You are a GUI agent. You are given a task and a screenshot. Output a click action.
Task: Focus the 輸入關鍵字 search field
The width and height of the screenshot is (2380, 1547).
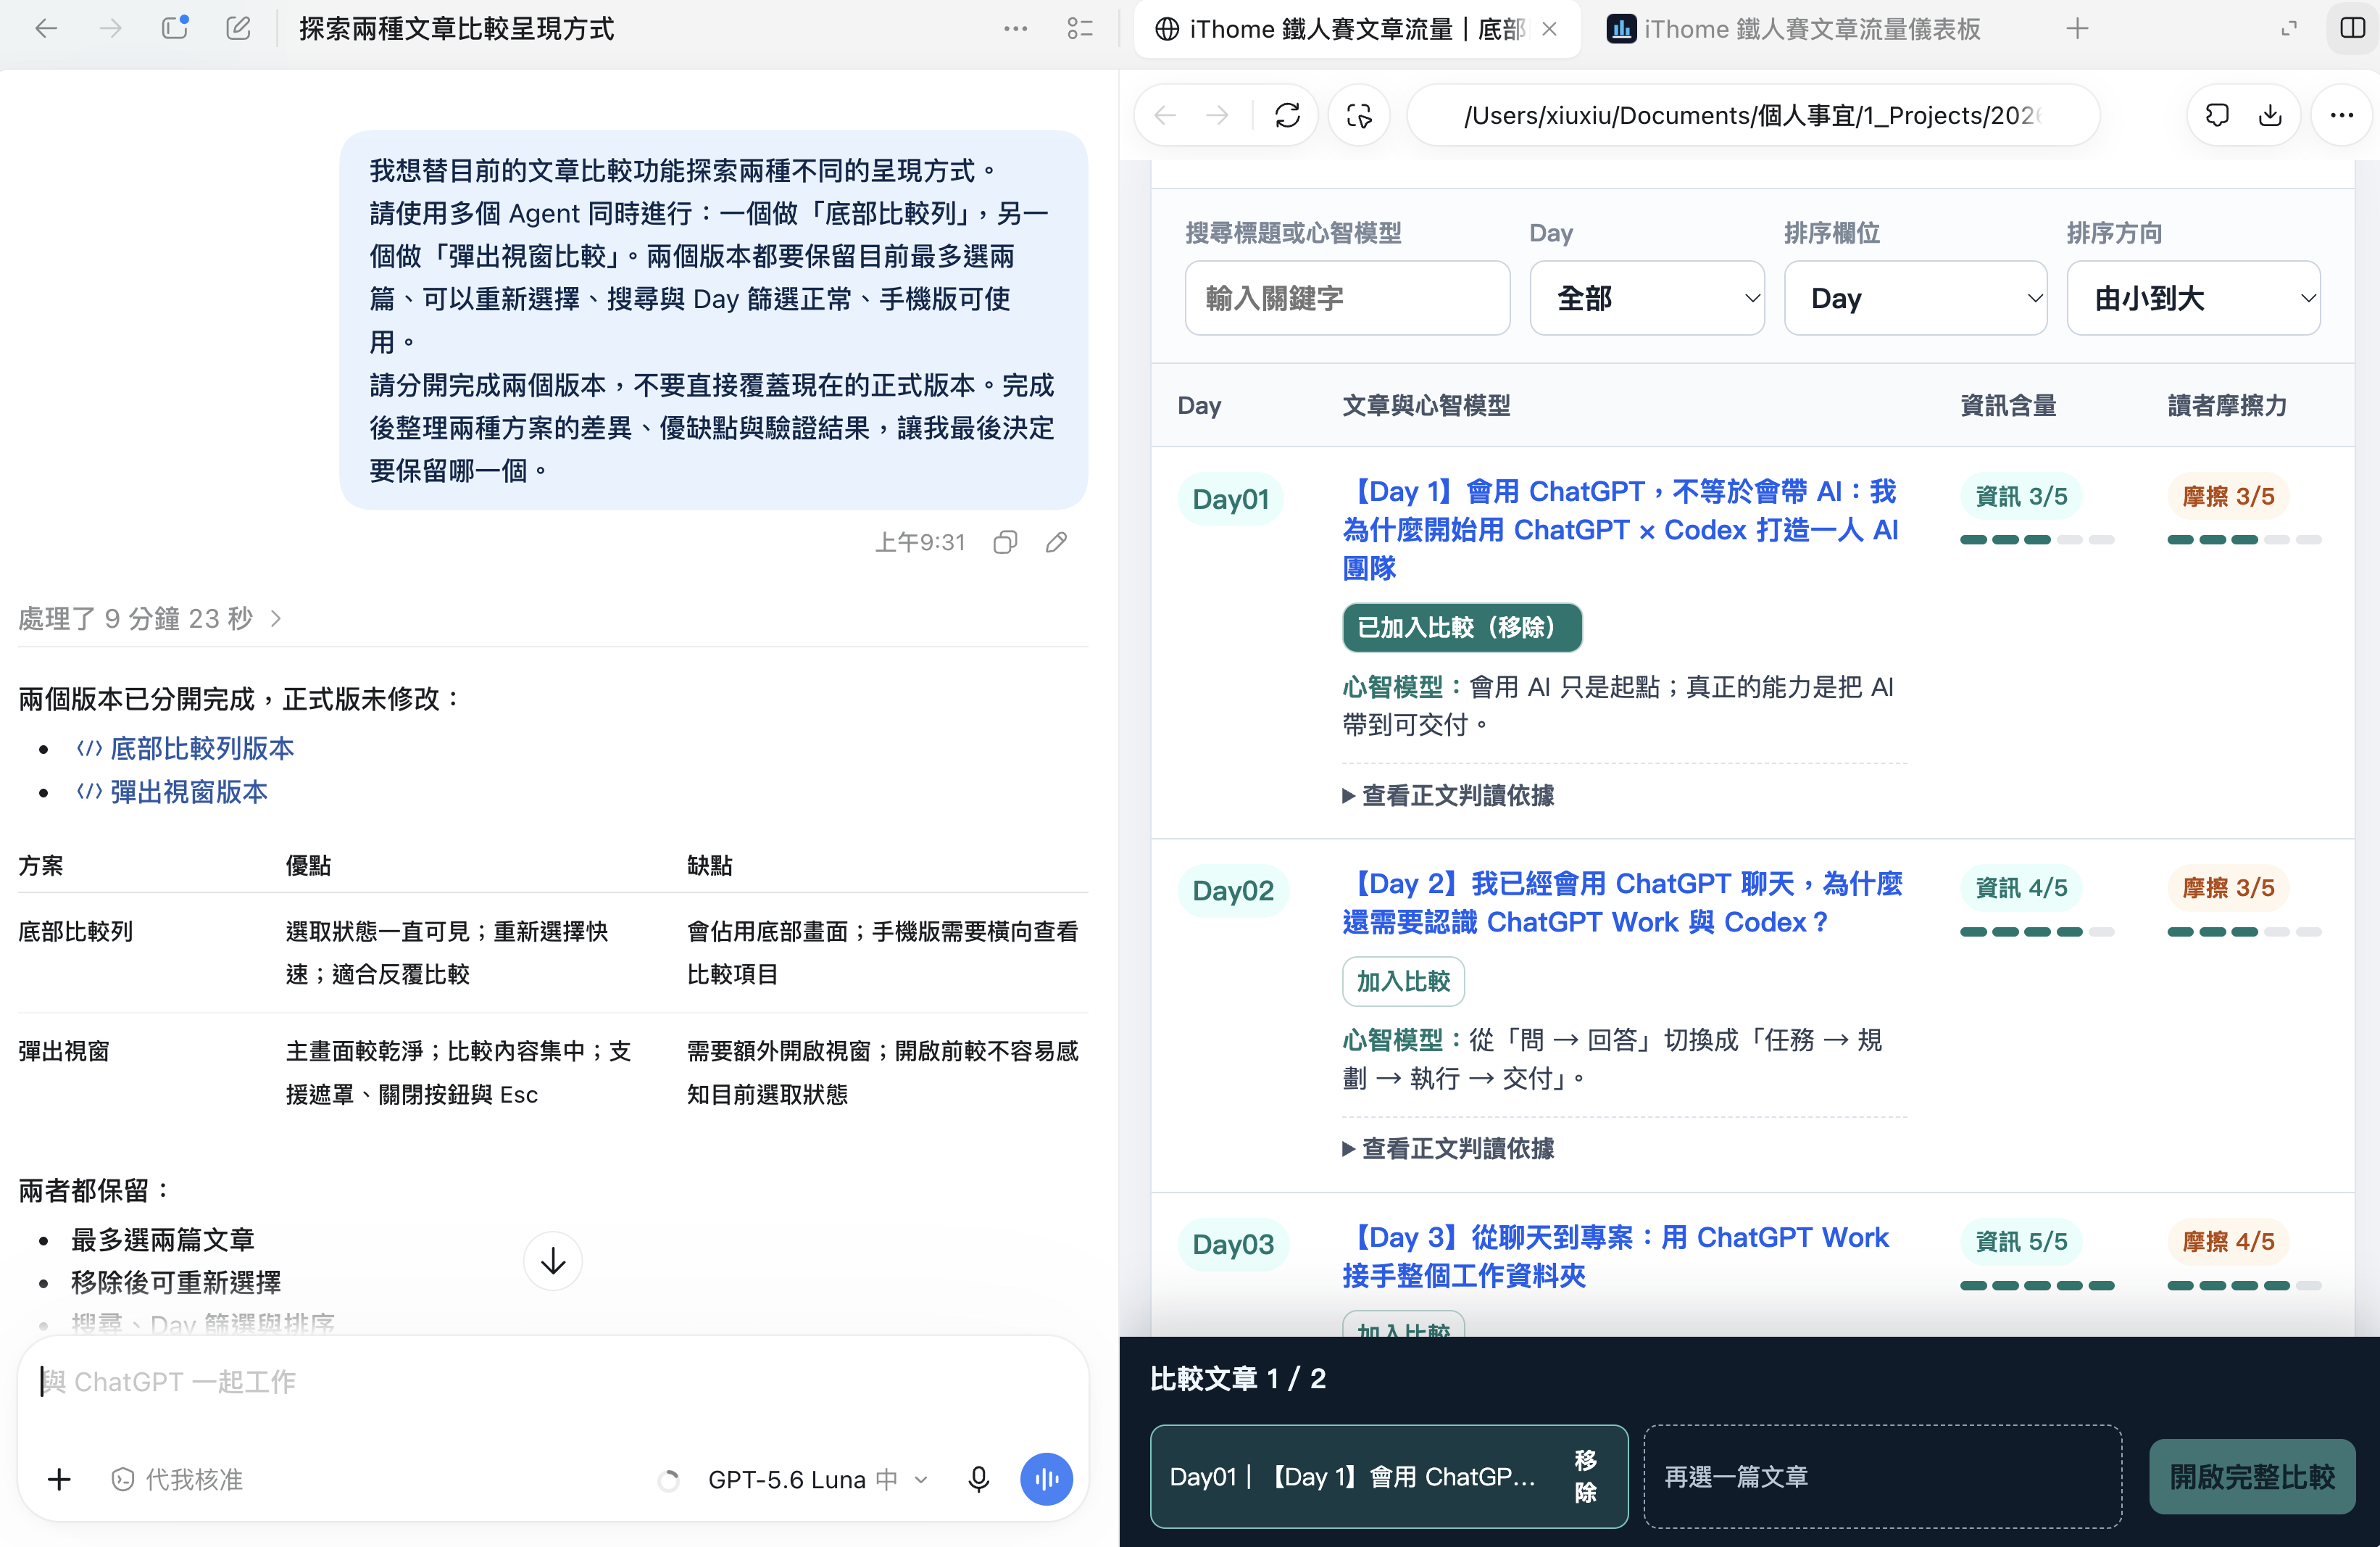point(1347,298)
